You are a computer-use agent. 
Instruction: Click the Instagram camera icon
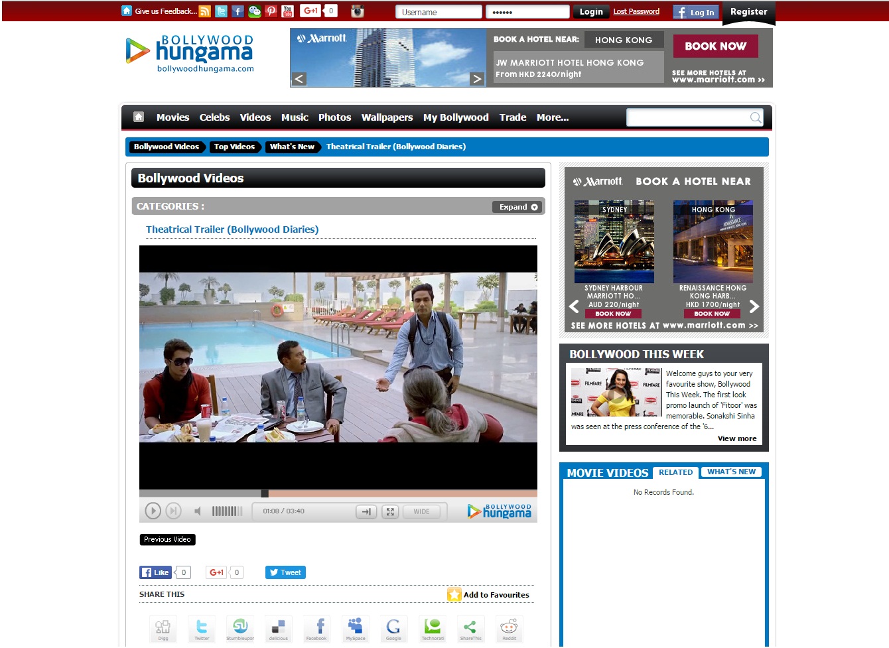[357, 11]
